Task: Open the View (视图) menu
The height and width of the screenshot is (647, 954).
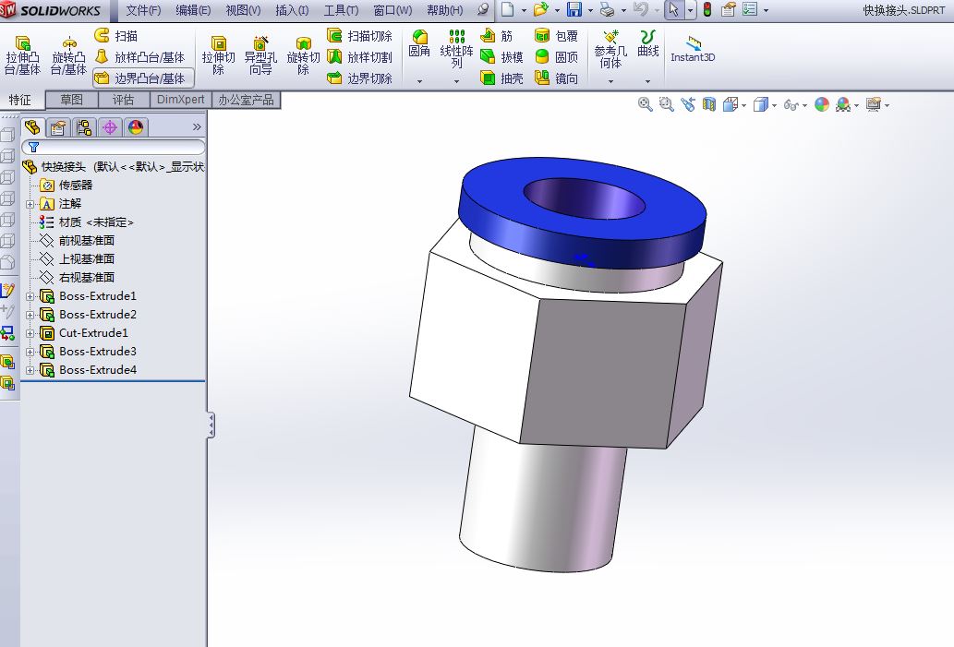Action: tap(243, 10)
